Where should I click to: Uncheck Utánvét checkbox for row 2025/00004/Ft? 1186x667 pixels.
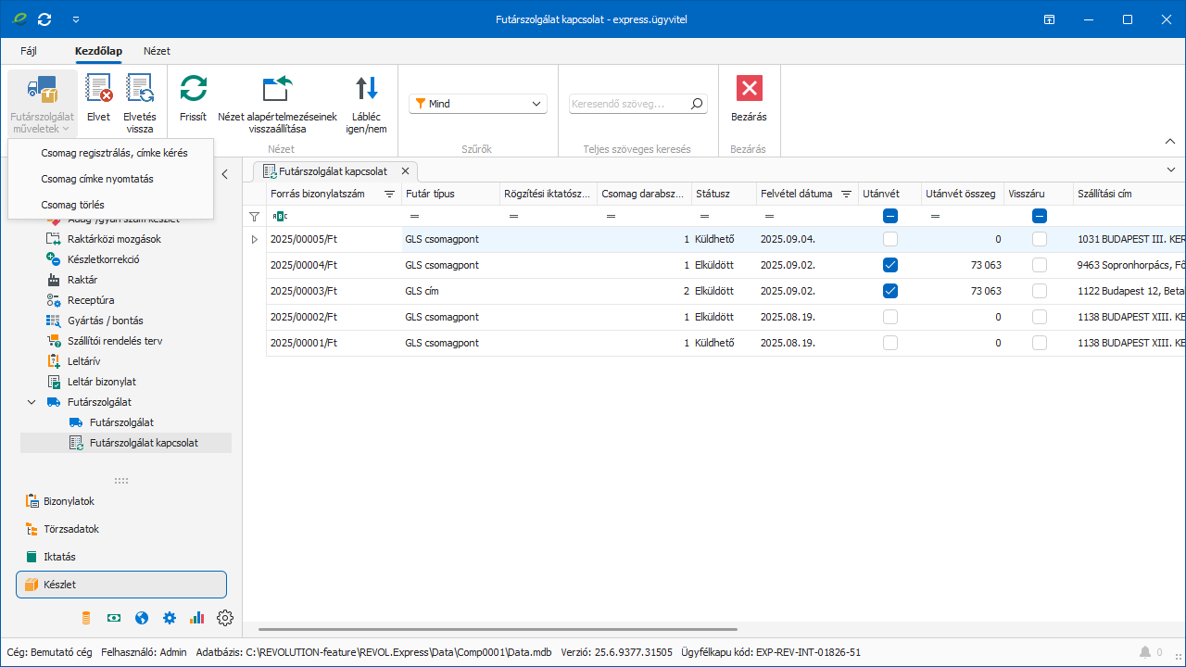(x=890, y=265)
